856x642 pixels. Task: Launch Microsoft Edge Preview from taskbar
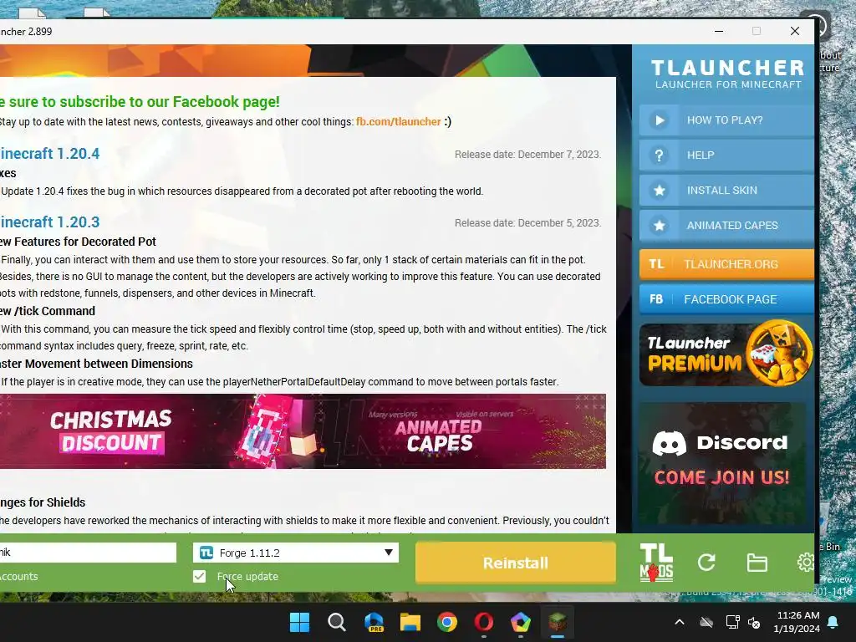click(374, 622)
